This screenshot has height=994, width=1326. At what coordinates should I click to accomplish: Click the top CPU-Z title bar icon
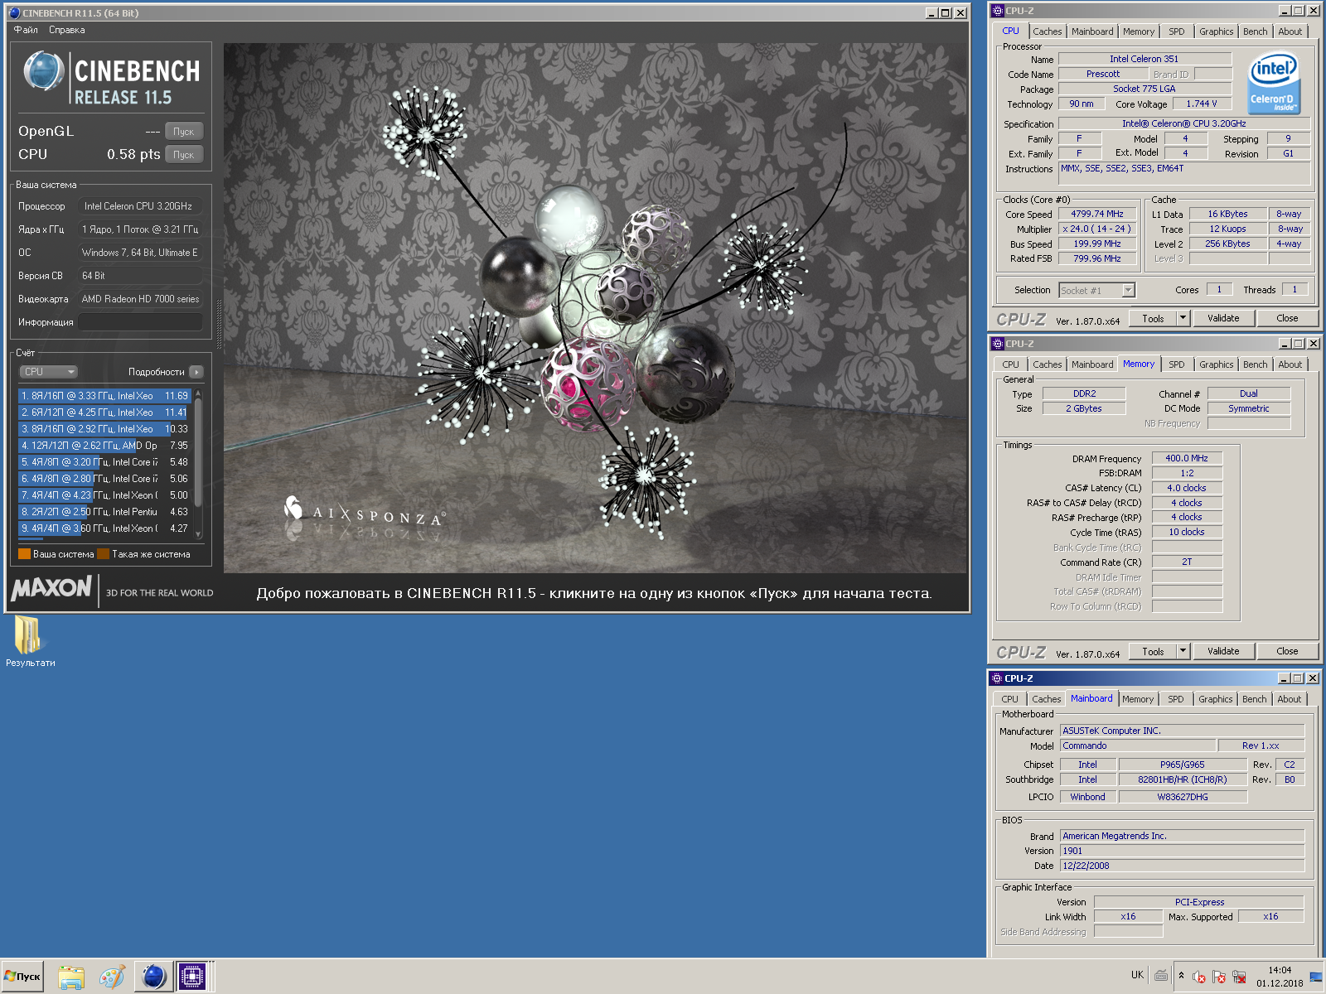998,11
